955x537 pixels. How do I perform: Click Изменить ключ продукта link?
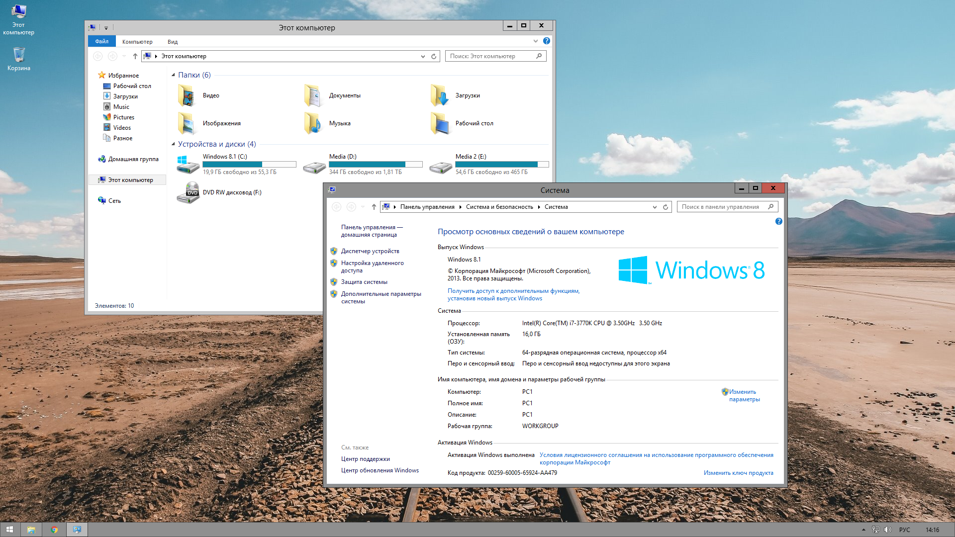[738, 473]
